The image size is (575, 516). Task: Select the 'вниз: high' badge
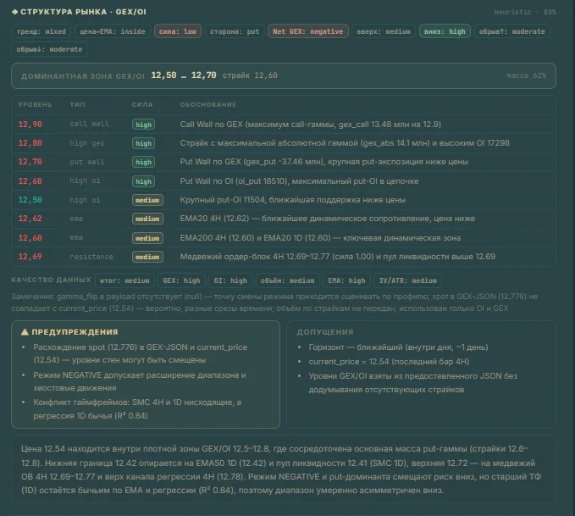coord(445,31)
